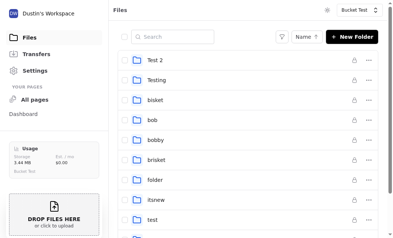Open the more options menu for itsnew
The image size is (393, 238).
369,200
